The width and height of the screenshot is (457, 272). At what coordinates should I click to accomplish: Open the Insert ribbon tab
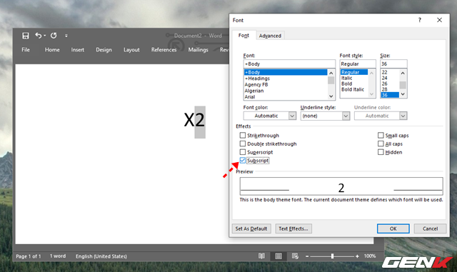tap(78, 50)
